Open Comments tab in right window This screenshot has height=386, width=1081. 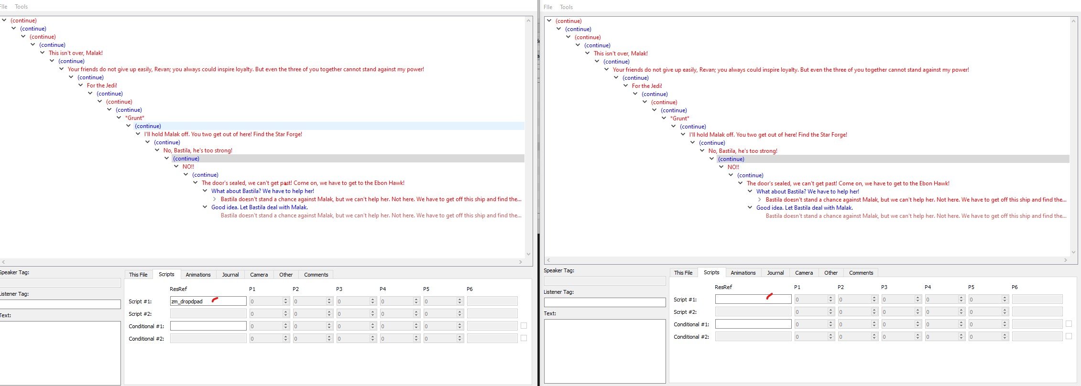coord(861,273)
